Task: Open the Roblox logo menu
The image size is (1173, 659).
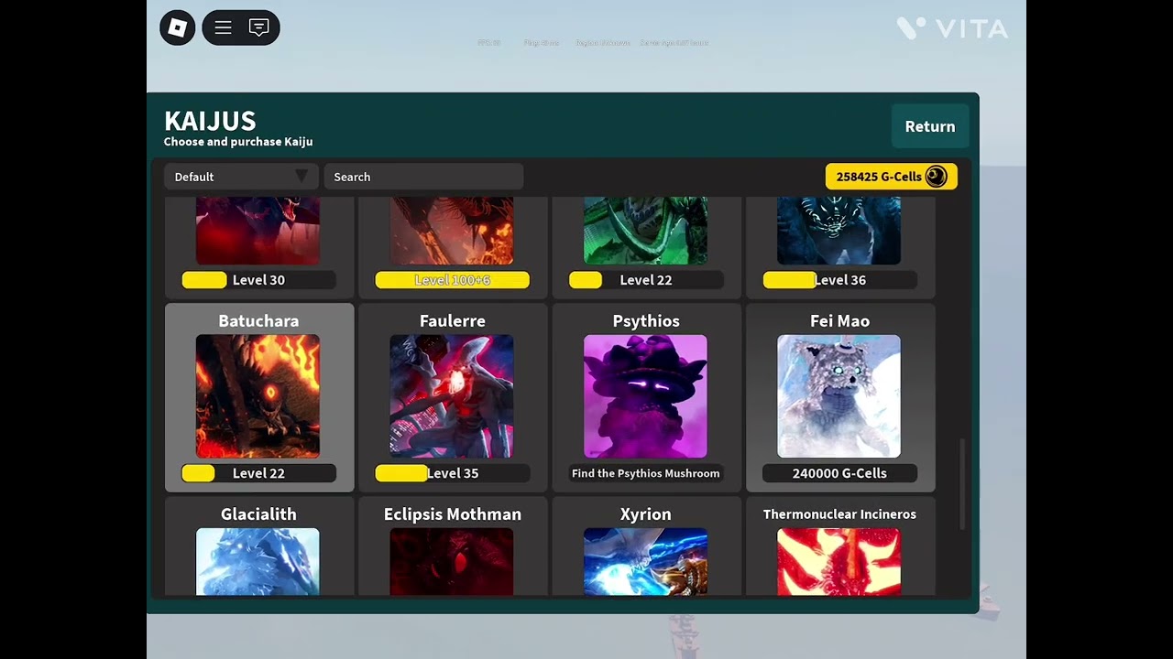Action: click(178, 27)
